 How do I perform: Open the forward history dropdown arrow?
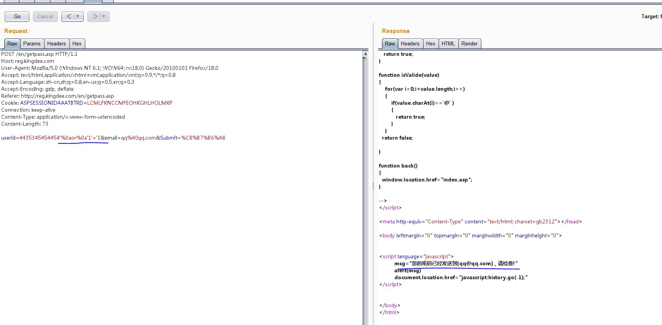(x=104, y=16)
